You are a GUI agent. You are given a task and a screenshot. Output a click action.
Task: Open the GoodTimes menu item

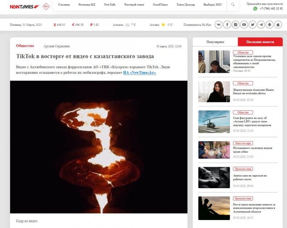click(x=160, y=5)
